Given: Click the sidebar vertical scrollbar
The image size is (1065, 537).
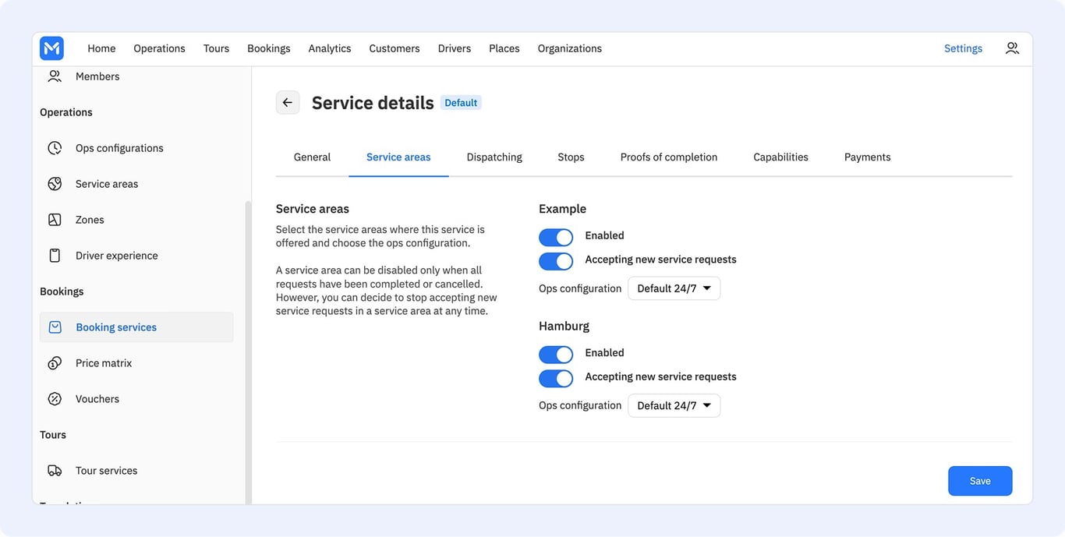Looking at the screenshot, I should point(248,351).
